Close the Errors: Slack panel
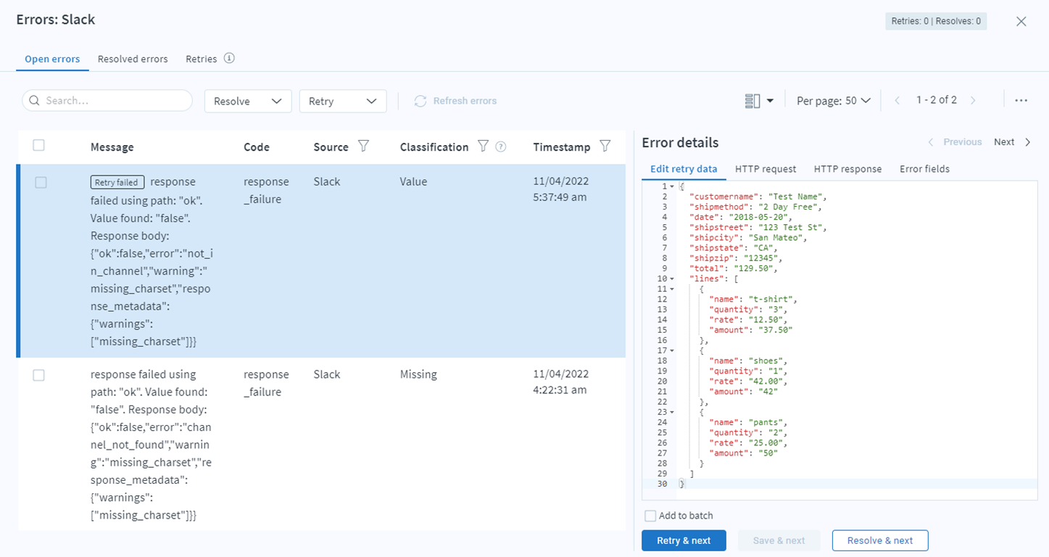 coord(1021,22)
